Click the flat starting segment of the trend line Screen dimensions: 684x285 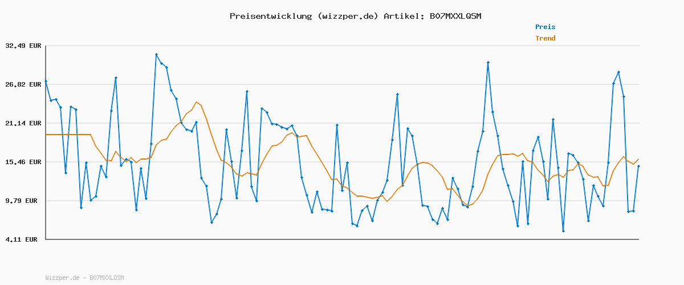[68, 135]
